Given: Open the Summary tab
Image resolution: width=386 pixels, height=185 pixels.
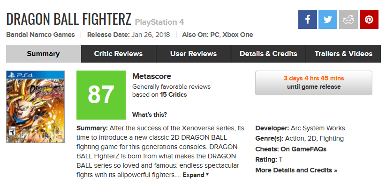Looking at the screenshot, I should tap(43, 54).
